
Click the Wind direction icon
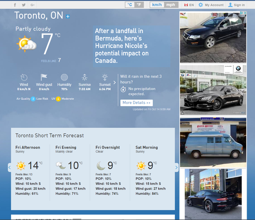pos(24,77)
